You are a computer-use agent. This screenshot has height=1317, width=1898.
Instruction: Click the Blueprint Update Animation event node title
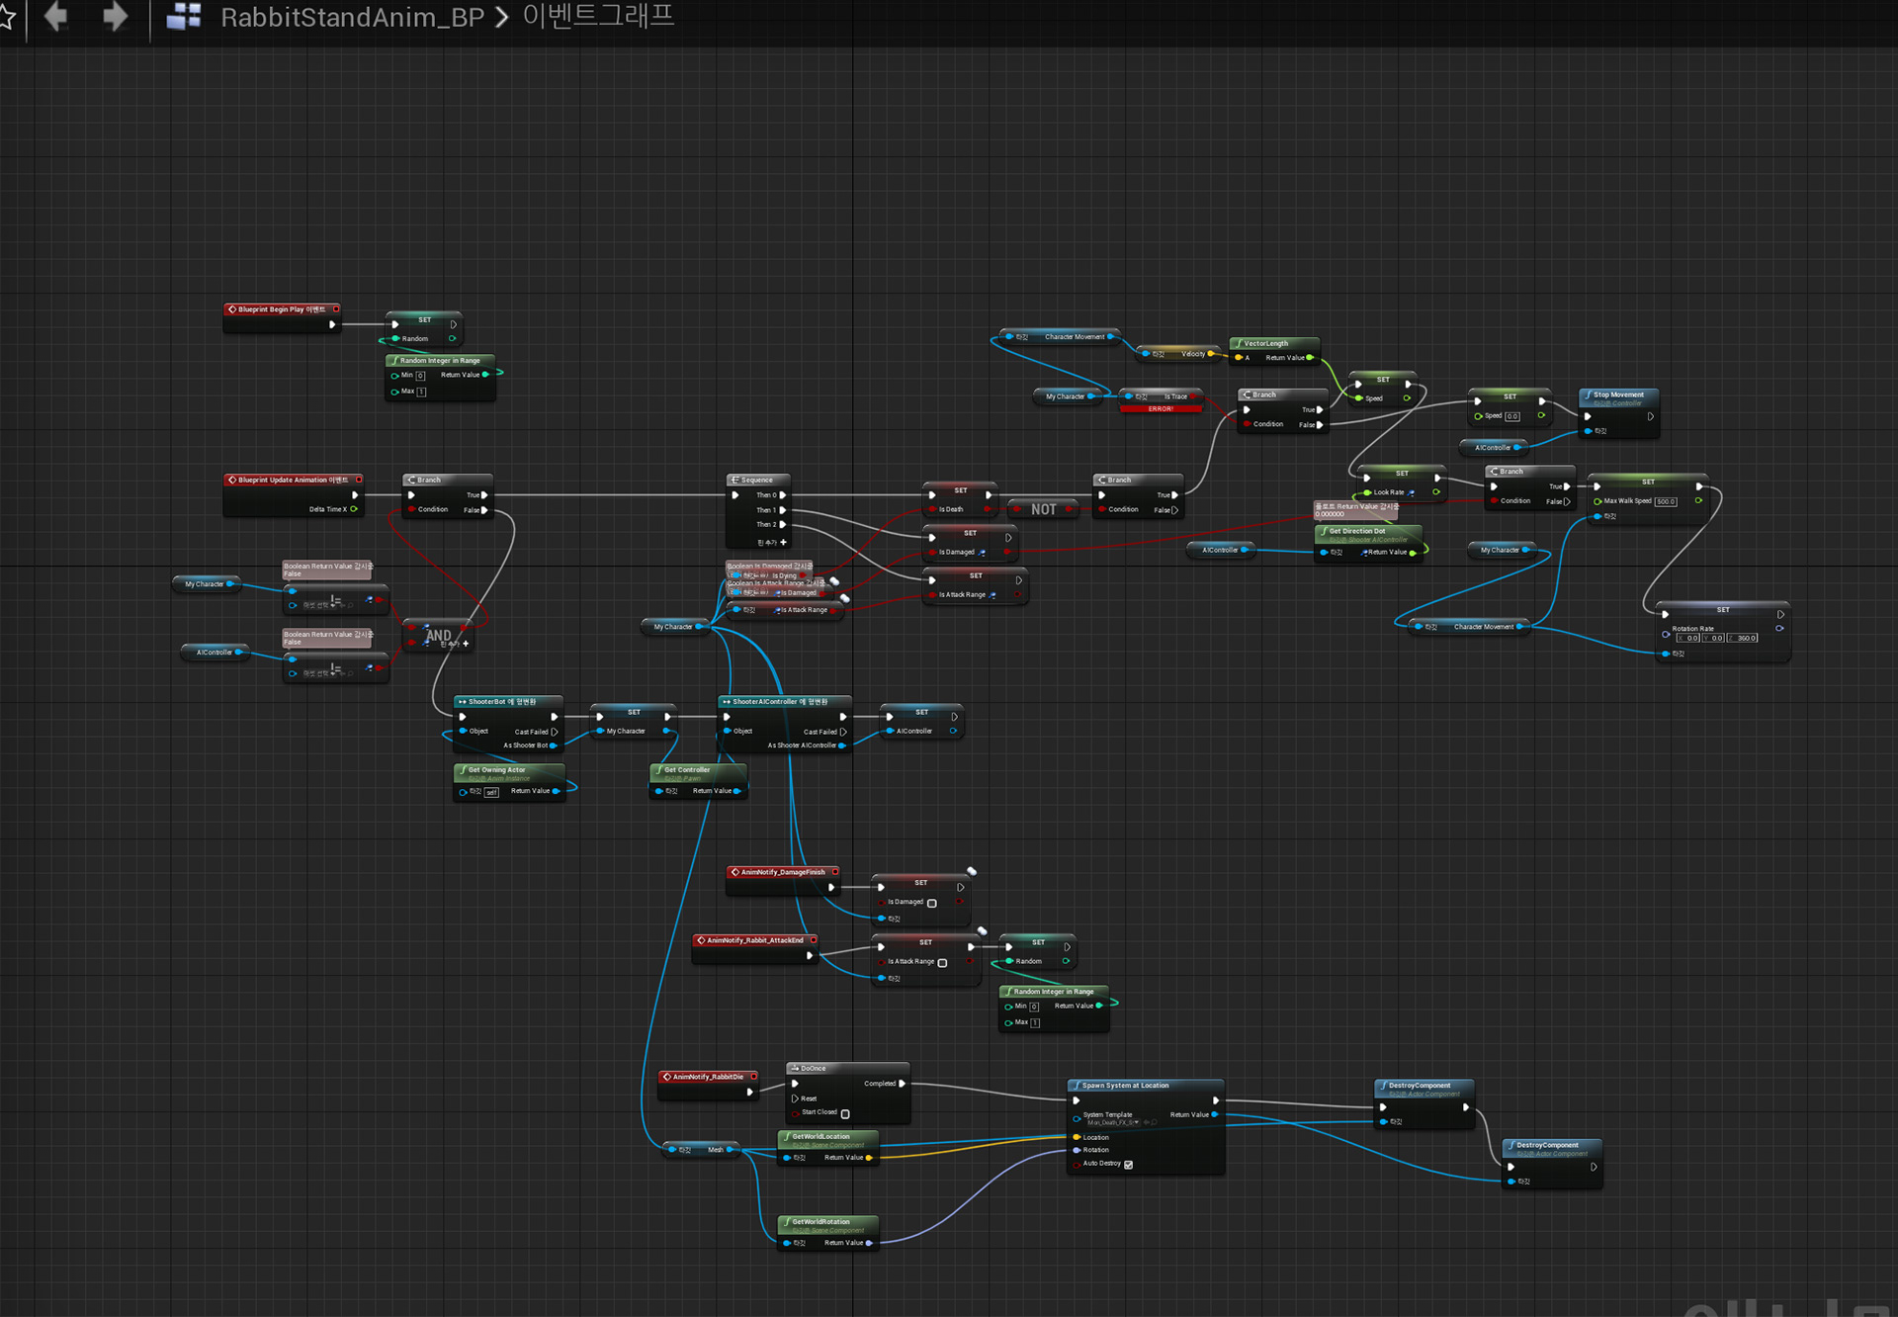293,480
